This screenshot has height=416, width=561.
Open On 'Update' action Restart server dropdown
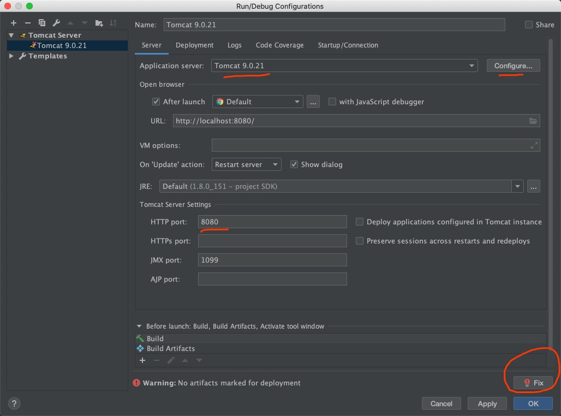point(246,164)
